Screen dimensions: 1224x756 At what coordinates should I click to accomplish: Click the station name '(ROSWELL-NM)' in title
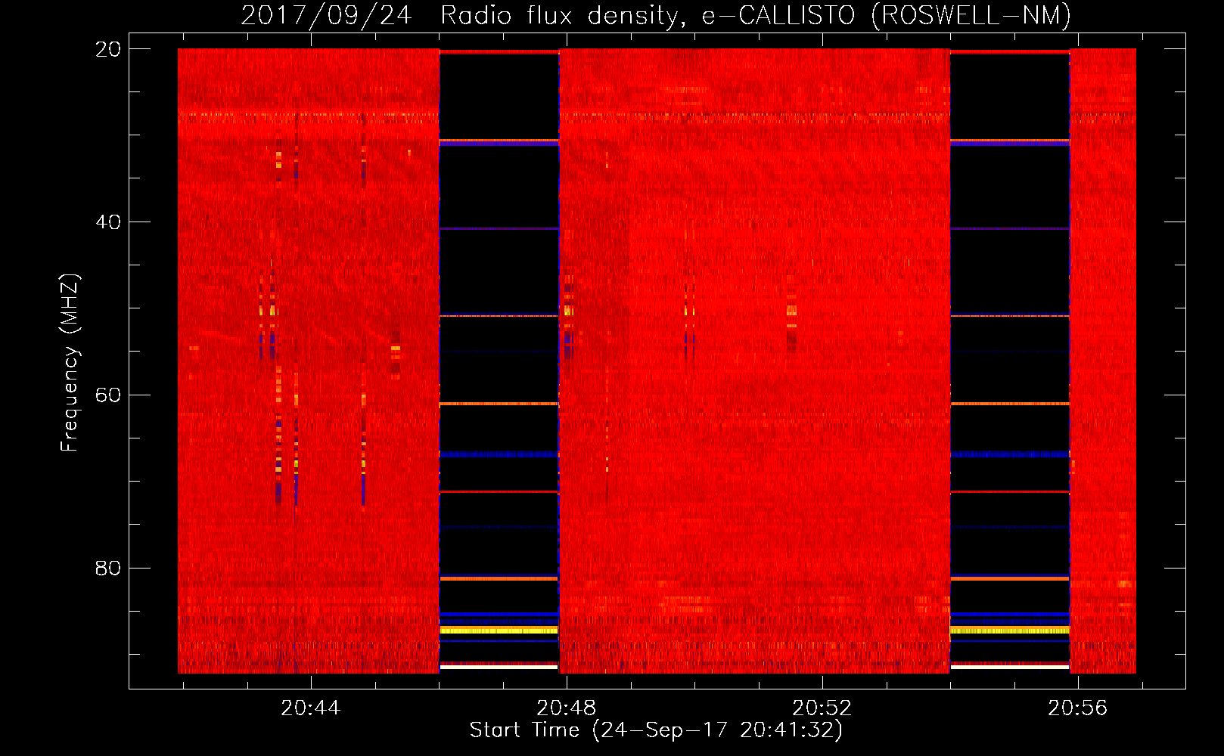point(971,15)
